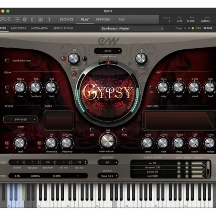Toggle the left sidebar panel icon
216x216 pixels.
click(33, 19)
